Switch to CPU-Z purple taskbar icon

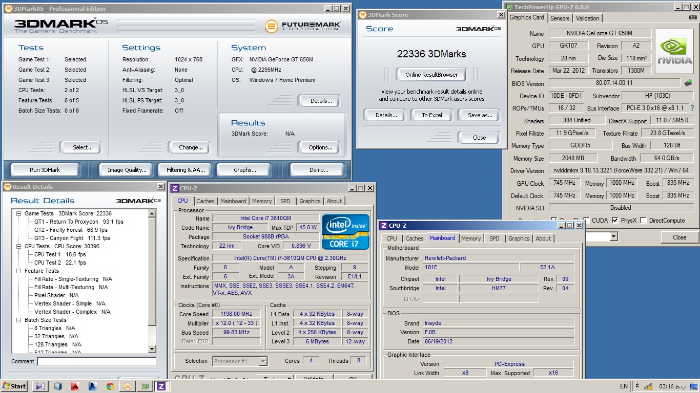(161, 386)
